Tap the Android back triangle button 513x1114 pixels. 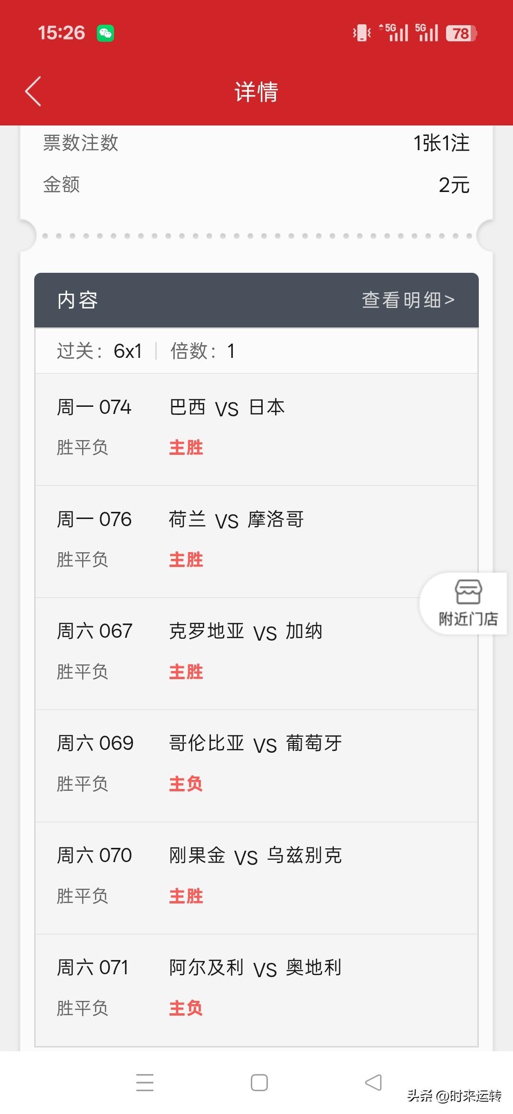[x=373, y=1083]
